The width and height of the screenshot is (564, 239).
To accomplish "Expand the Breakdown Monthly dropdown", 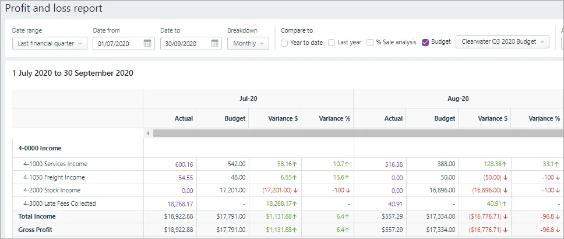I will tap(248, 43).
